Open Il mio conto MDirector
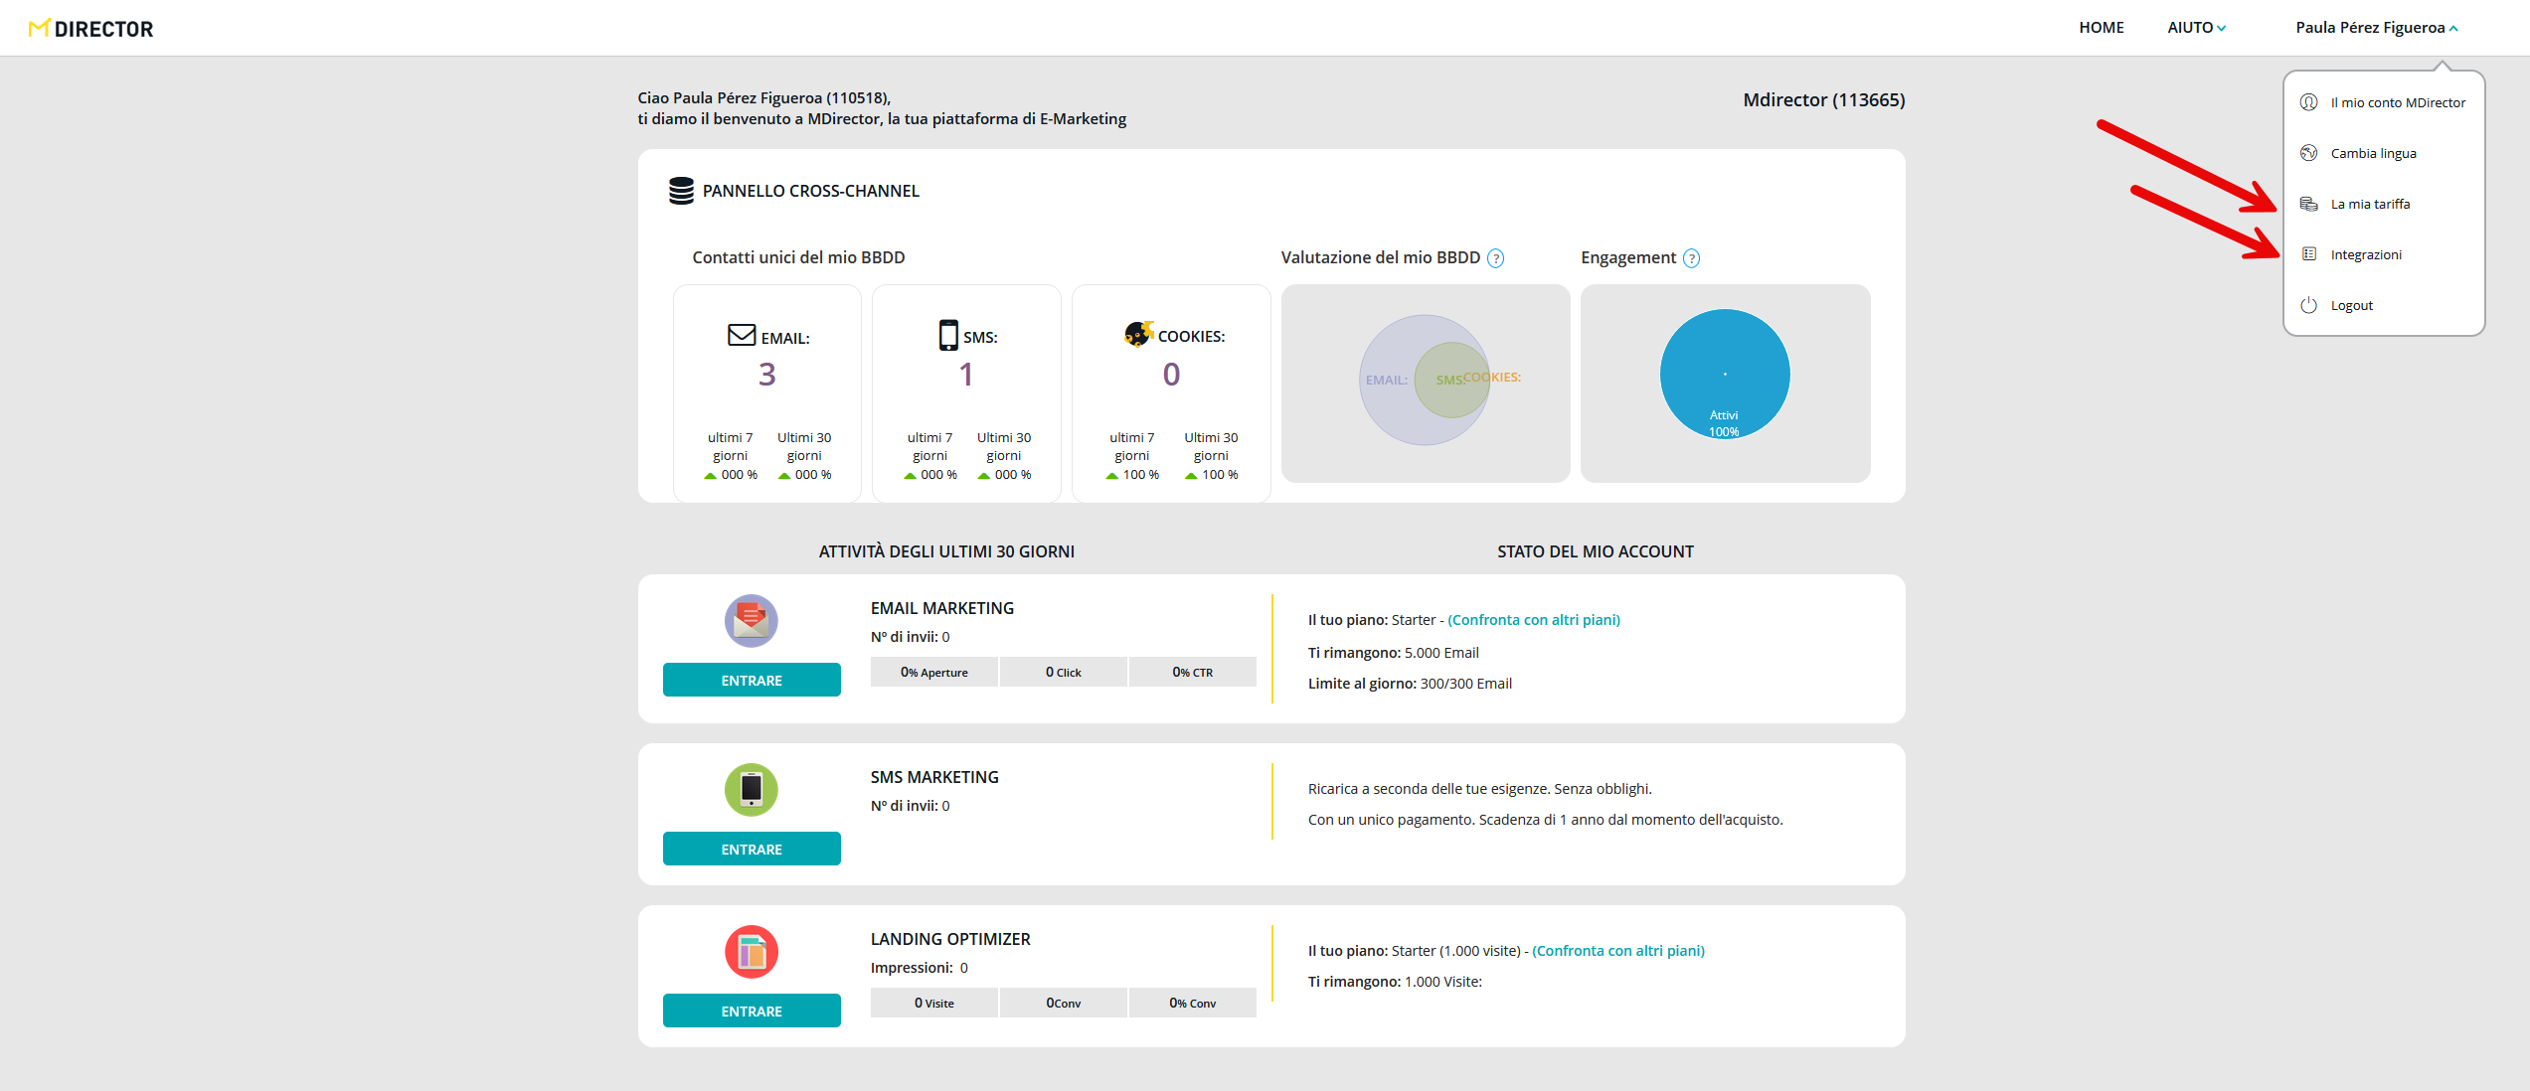Screen dimensions: 2530x1091 2397,102
